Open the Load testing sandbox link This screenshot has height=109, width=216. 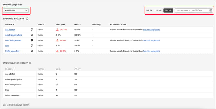13,40
